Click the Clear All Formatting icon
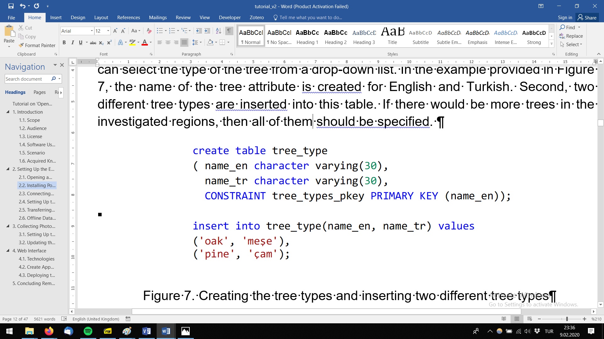This screenshot has height=339, width=604. coord(149,31)
